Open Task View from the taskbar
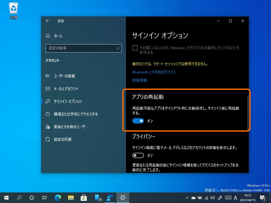Screen dimensions: 271x203 point(44,198)
